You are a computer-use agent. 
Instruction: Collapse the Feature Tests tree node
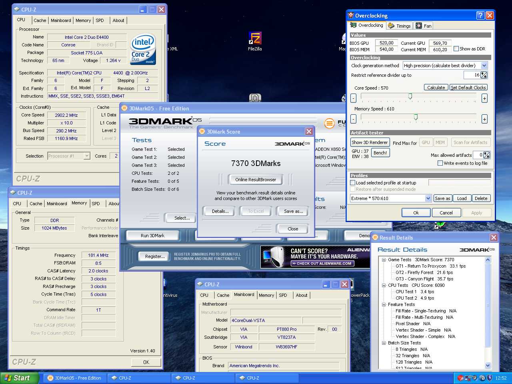pyautogui.click(x=384, y=304)
